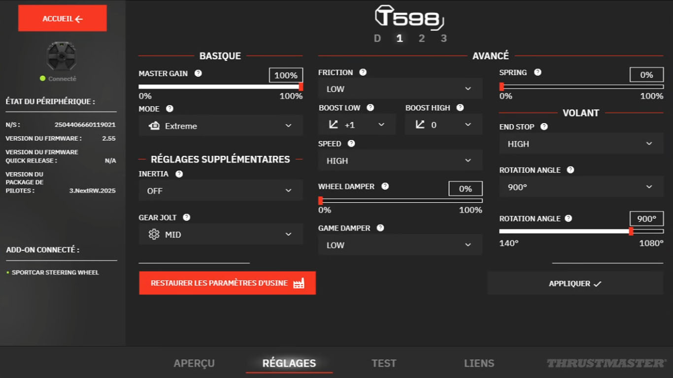Open help icon beside Rotation Angle dropdown
This screenshot has height=378, width=673.
[x=570, y=170]
